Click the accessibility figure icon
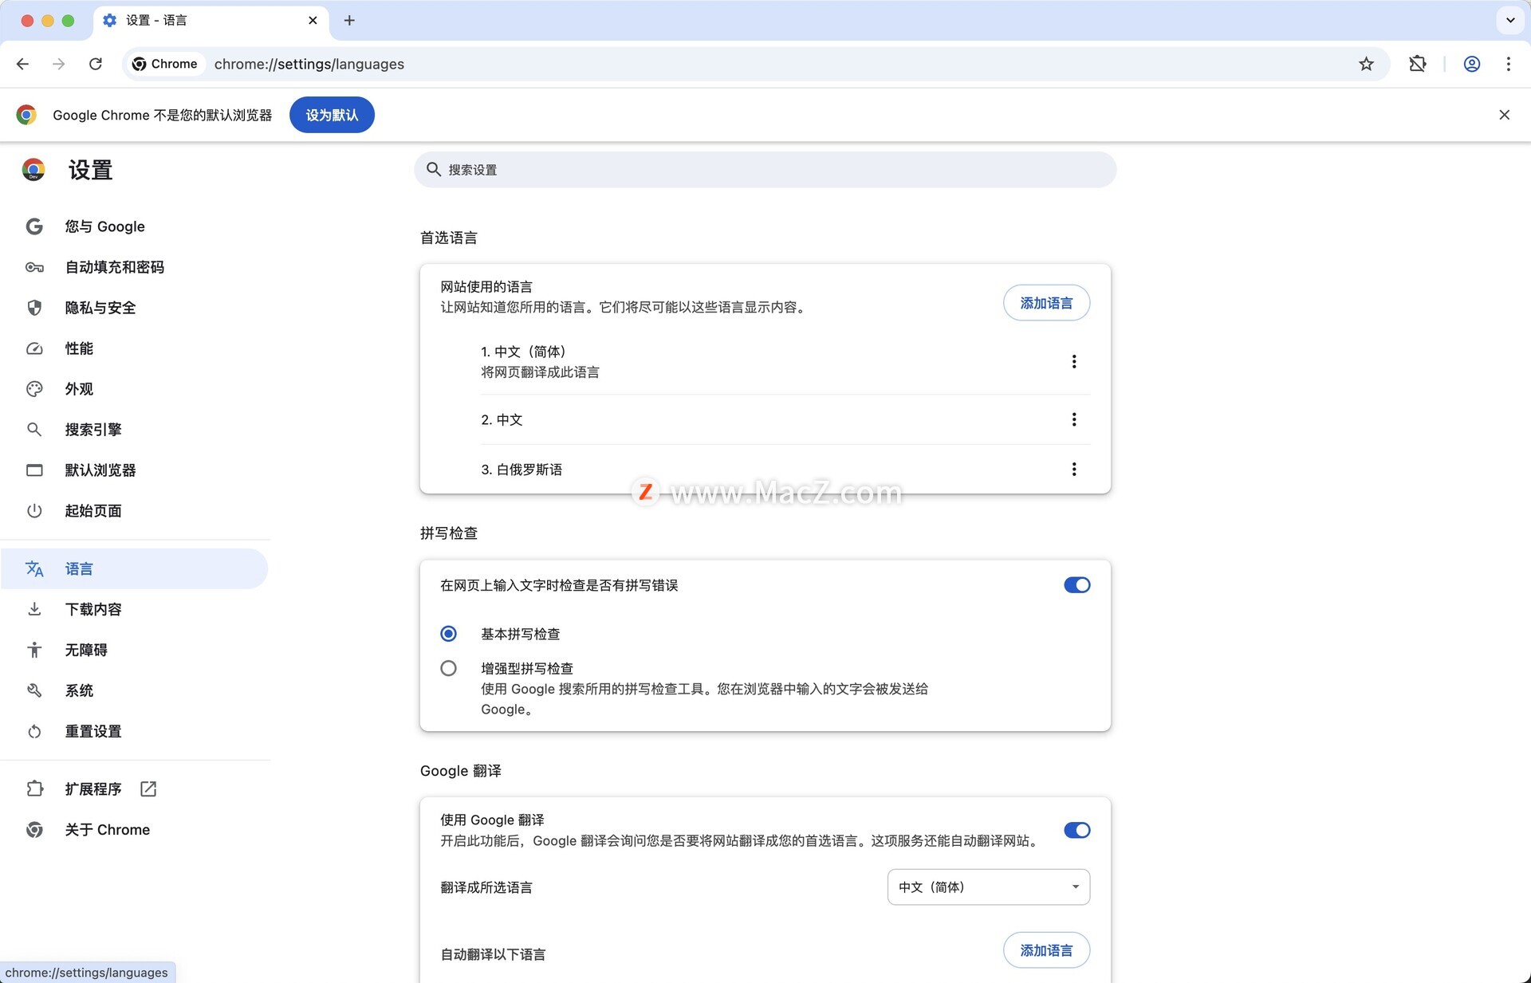Image resolution: width=1531 pixels, height=983 pixels. [34, 650]
